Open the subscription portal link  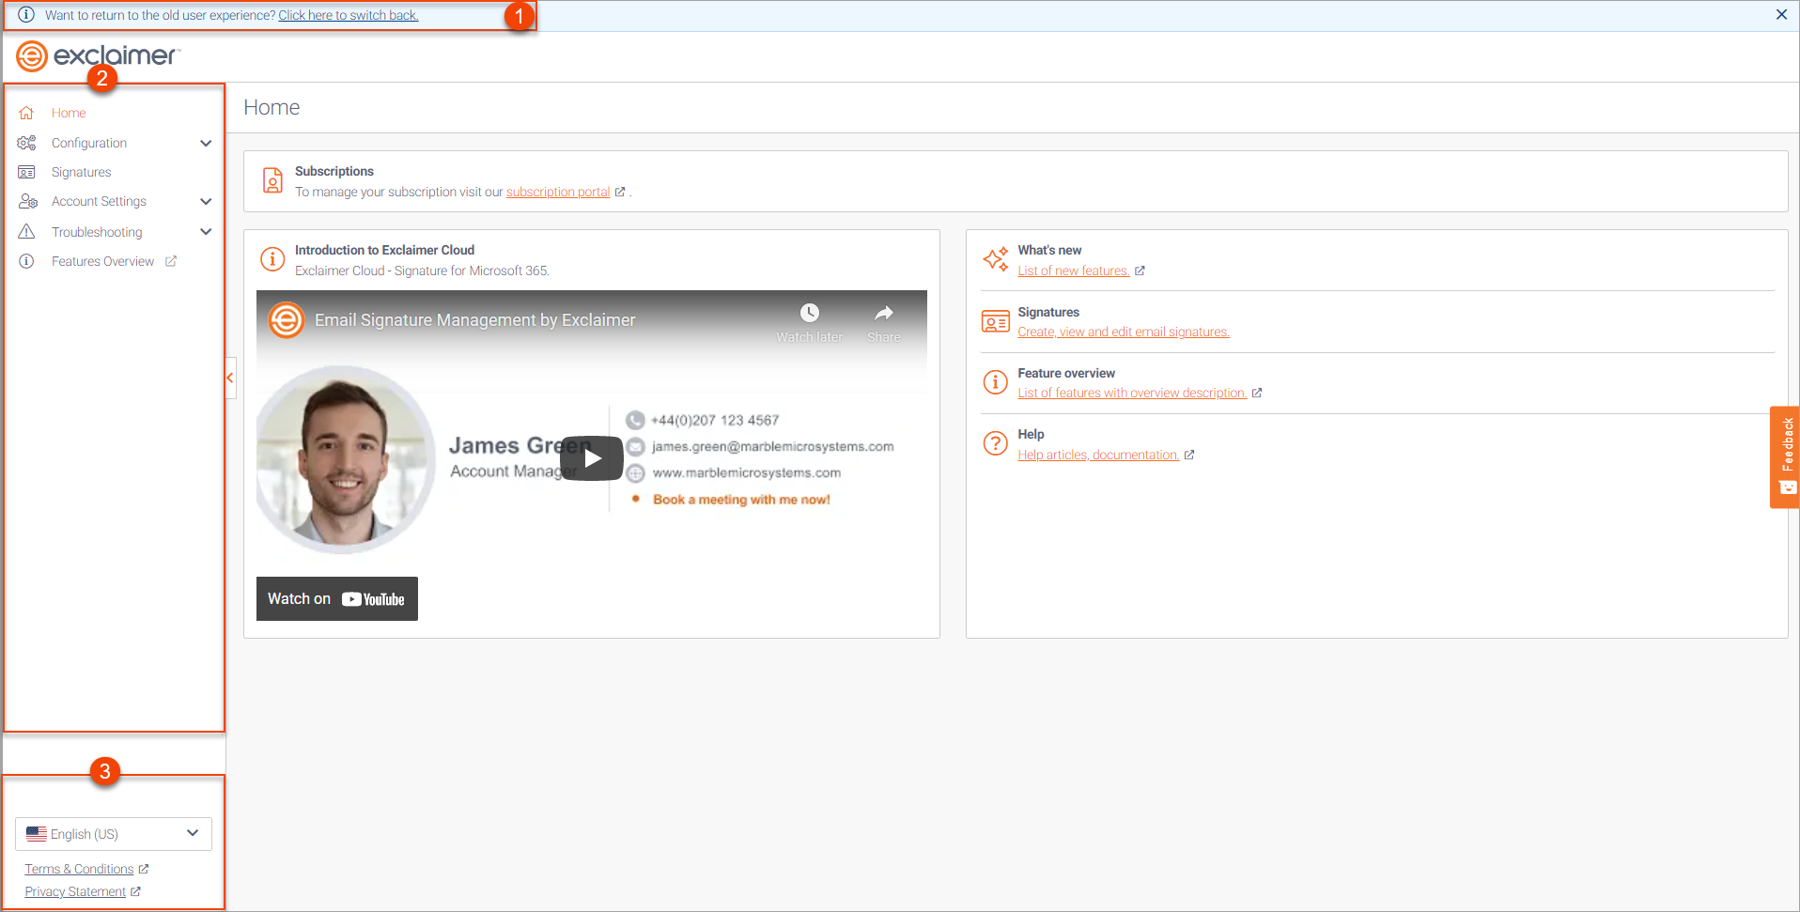coord(558,192)
